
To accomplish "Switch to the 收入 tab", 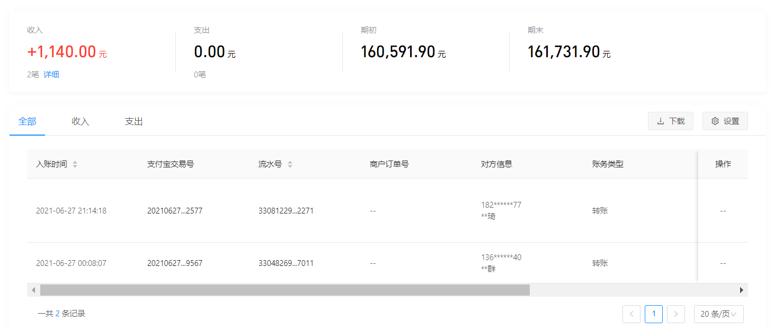I will [x=79, y=121].
